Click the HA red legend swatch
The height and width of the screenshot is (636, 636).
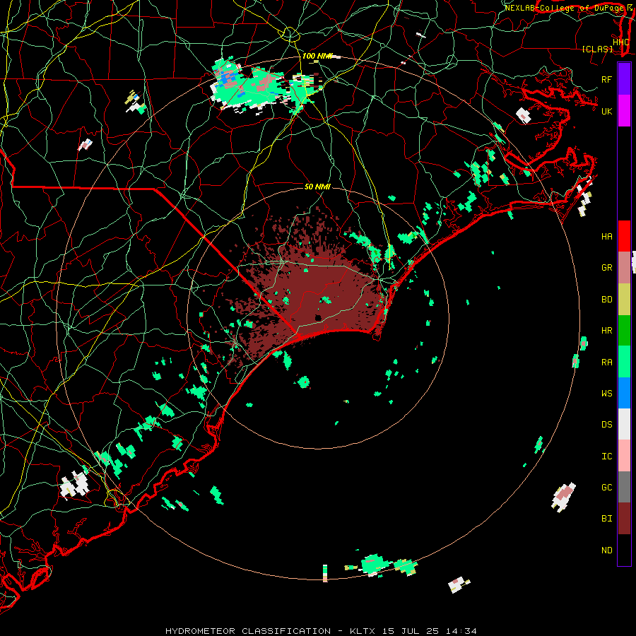click(624, 236)
